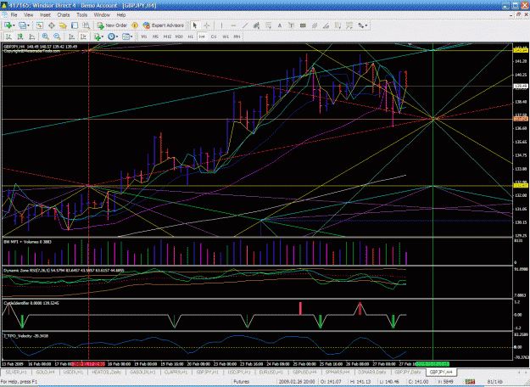
Task: Switch to Candlesticks chart mode
Action: pos(20,36)
